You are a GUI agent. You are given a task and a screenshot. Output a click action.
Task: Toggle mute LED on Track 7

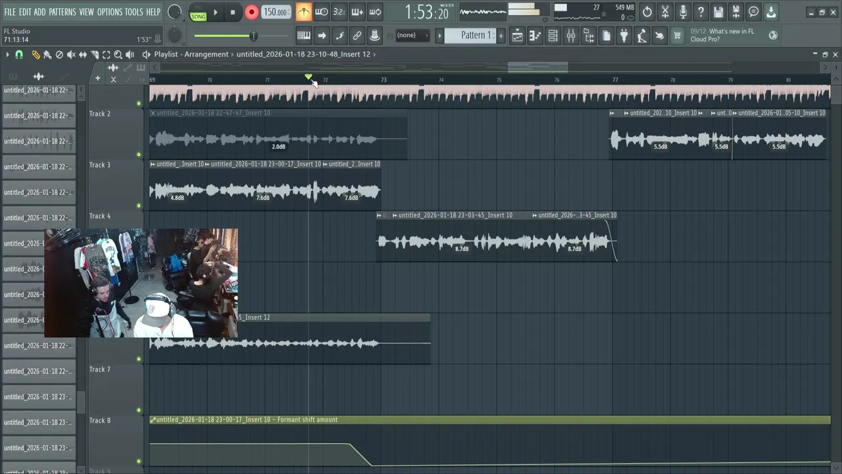(139, 410)
